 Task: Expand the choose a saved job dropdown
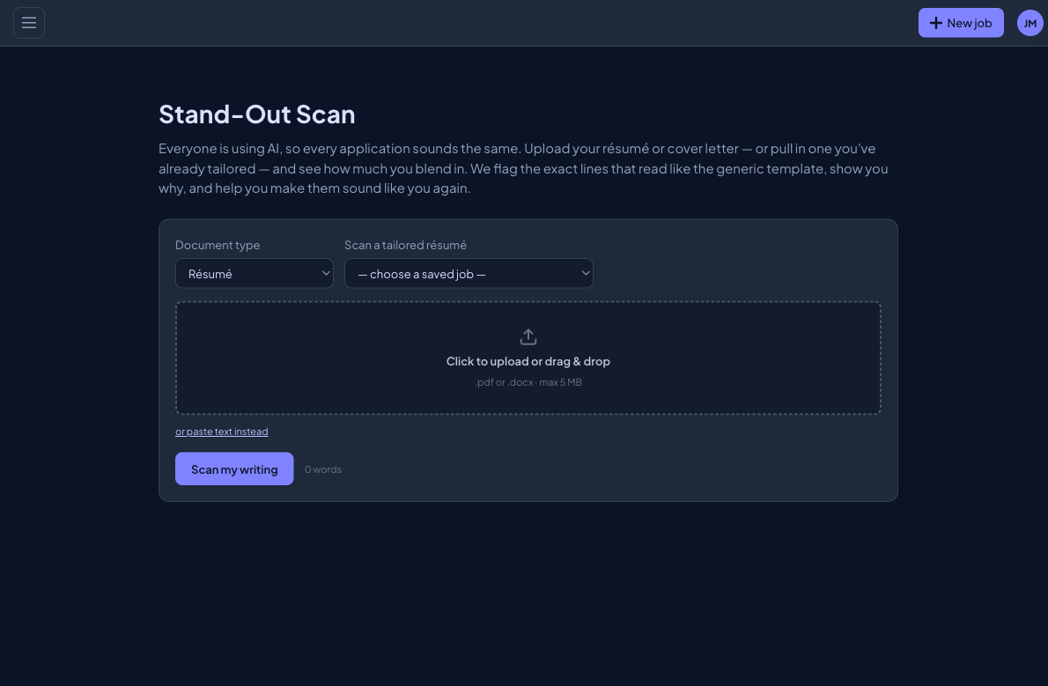[469, 274]
